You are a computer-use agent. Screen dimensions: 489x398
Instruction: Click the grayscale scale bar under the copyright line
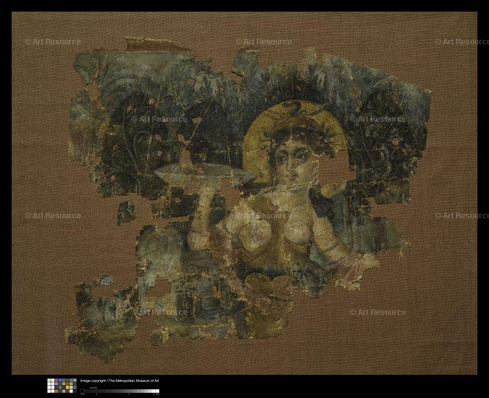tap(120, 391)
